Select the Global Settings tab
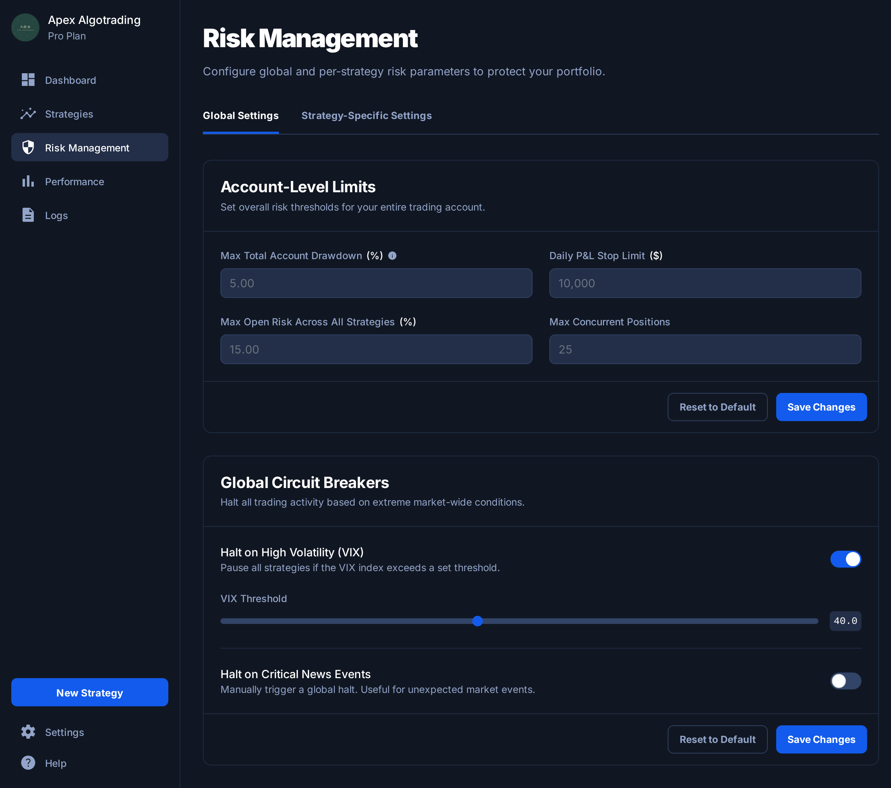The height and width of the screenshot is (788, 891). click(x=241, y=115)
